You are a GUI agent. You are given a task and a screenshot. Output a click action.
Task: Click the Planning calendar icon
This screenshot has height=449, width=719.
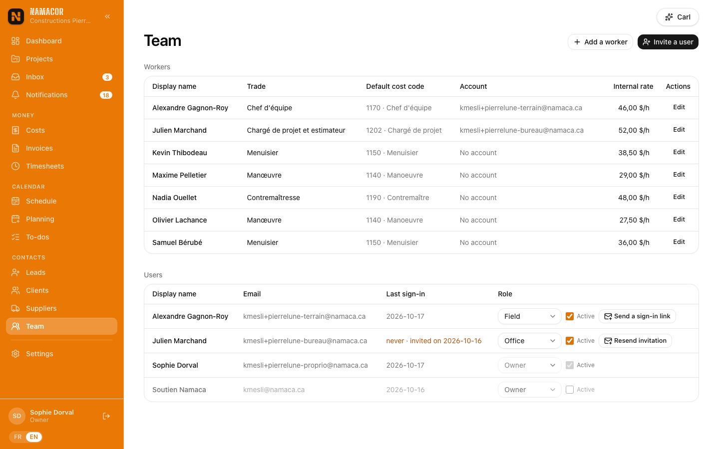tap(15, 219)
